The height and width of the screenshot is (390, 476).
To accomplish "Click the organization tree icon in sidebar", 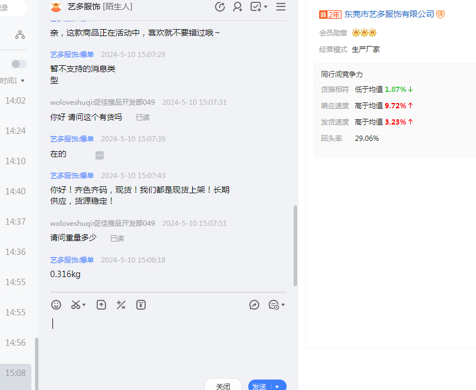I will pos(20,35).
